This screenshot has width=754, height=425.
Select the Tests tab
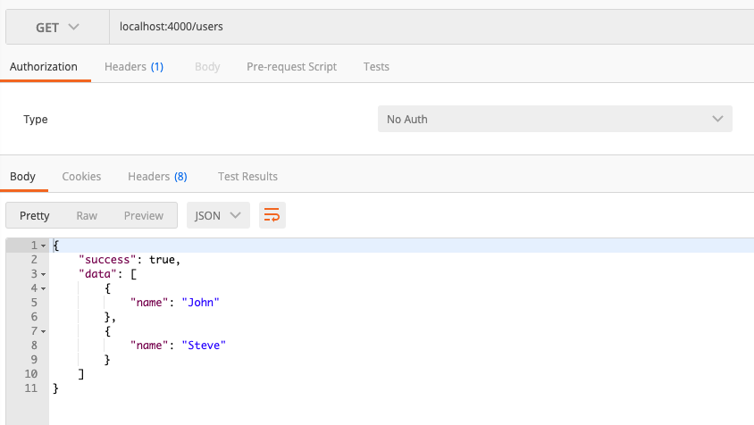tap(376, 66)
